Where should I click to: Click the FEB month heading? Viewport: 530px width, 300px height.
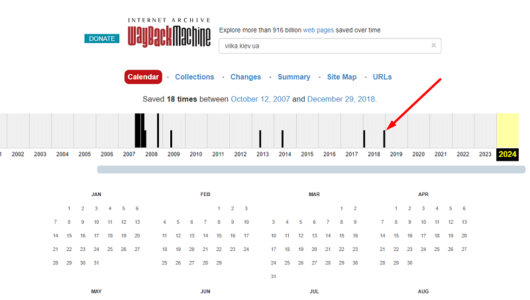(205, 194)
